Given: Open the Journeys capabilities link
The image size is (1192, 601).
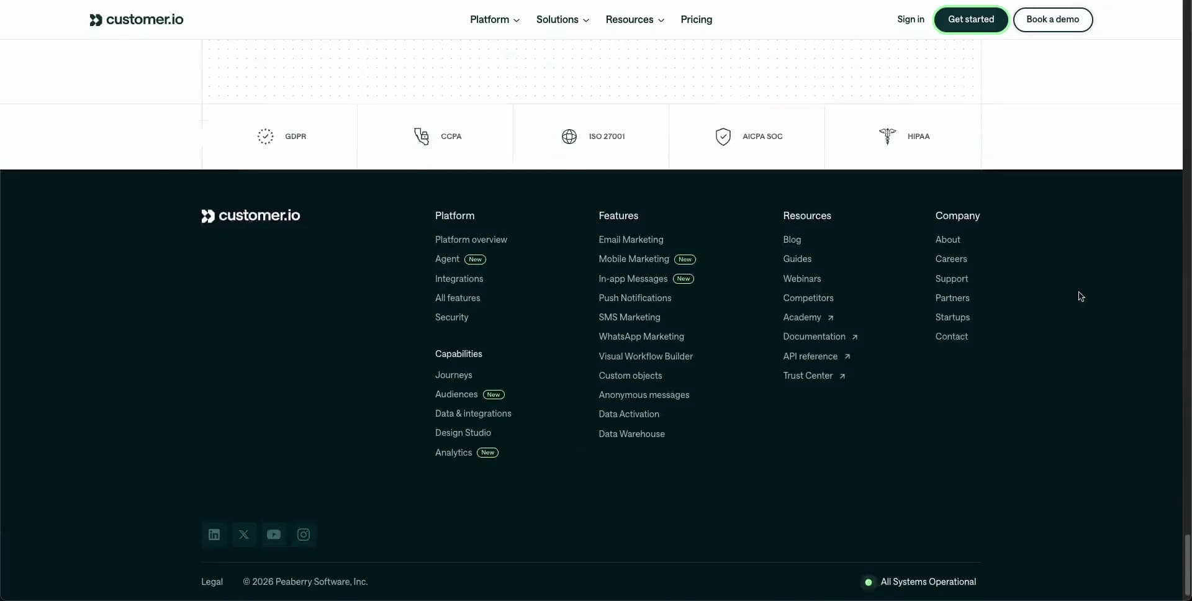Looking at the screenshot, I should (x=454, y=375).
